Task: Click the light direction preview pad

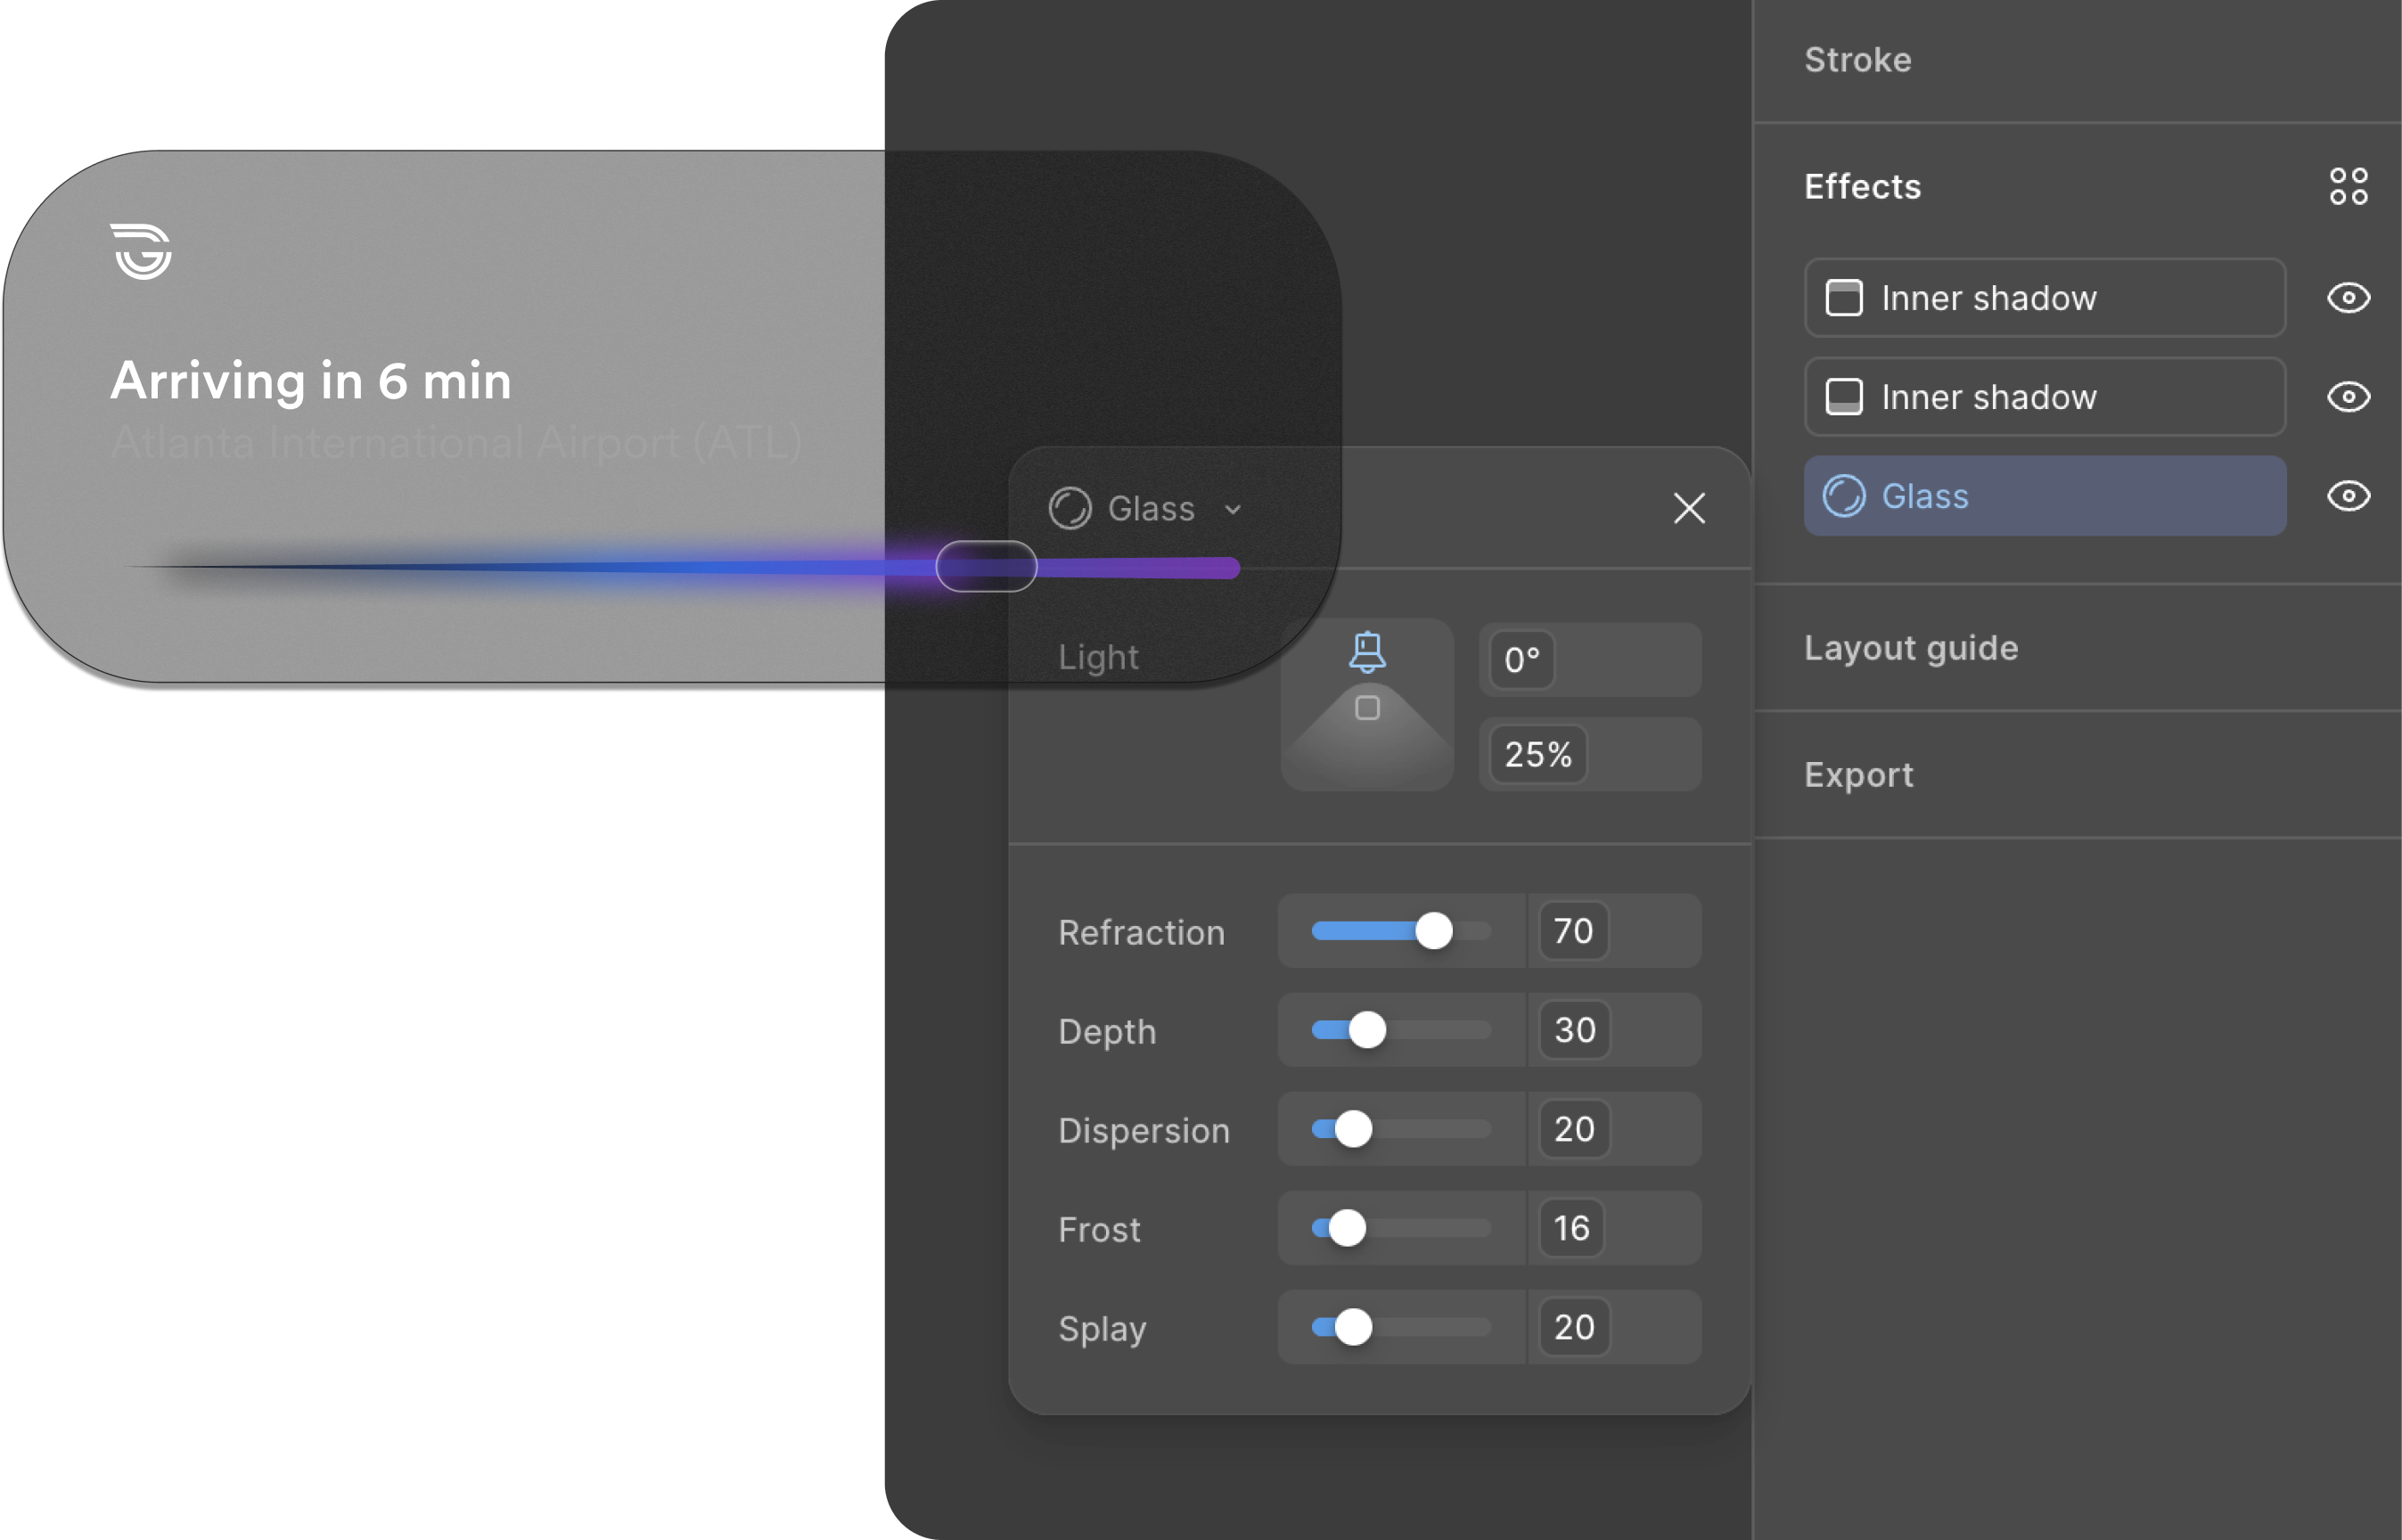Action: click(x=1367, y=705)
